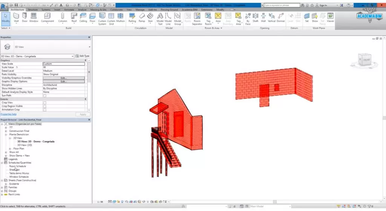
Task: Open the Annotate ribbon tab
Action: pyautogui.click(x=69, y=9)
